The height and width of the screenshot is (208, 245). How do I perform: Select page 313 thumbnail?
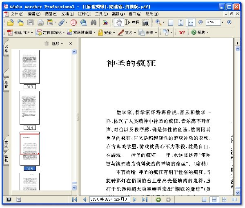tap(30, 67)
